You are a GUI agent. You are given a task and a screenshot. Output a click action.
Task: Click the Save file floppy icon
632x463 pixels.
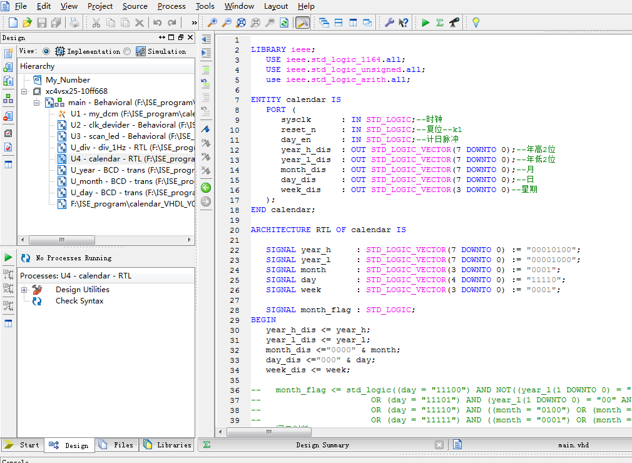tap(42, 23)
